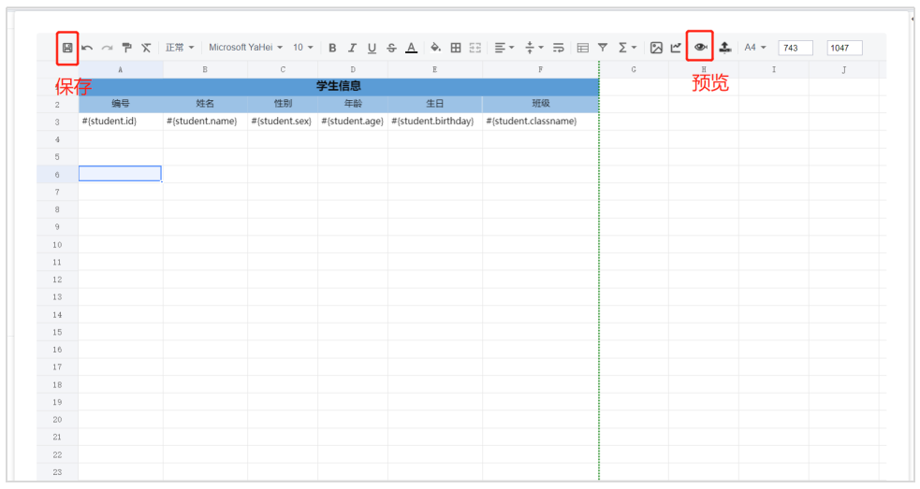Insert a chart
This screenshot has height=489, width=920.
[x=676, y=48]
